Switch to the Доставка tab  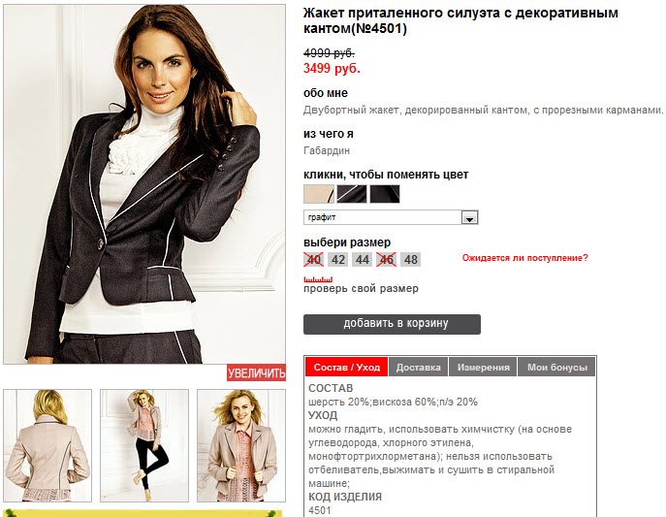pyautogui.click(x=419, y=368)
